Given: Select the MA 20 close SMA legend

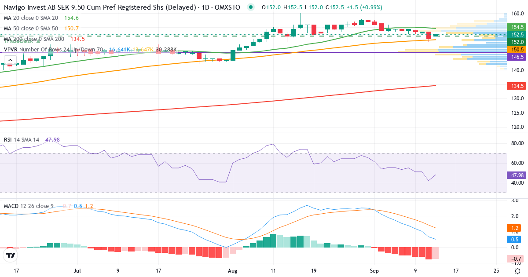Looking at the screenshot, I should [x=31, y=18].
